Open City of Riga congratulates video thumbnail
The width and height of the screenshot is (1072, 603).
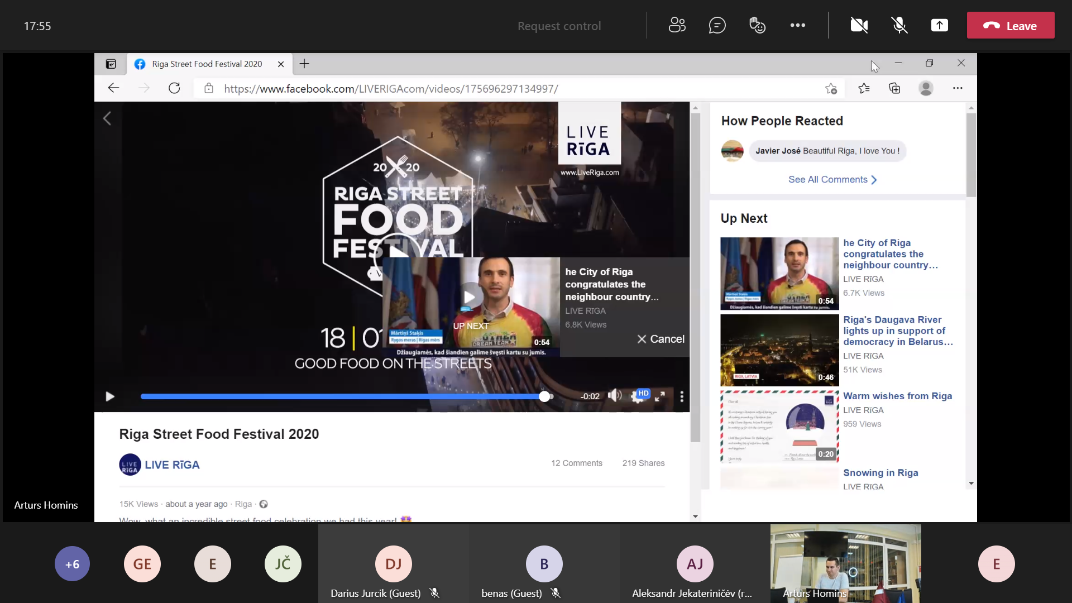click(x=779, y=274)
